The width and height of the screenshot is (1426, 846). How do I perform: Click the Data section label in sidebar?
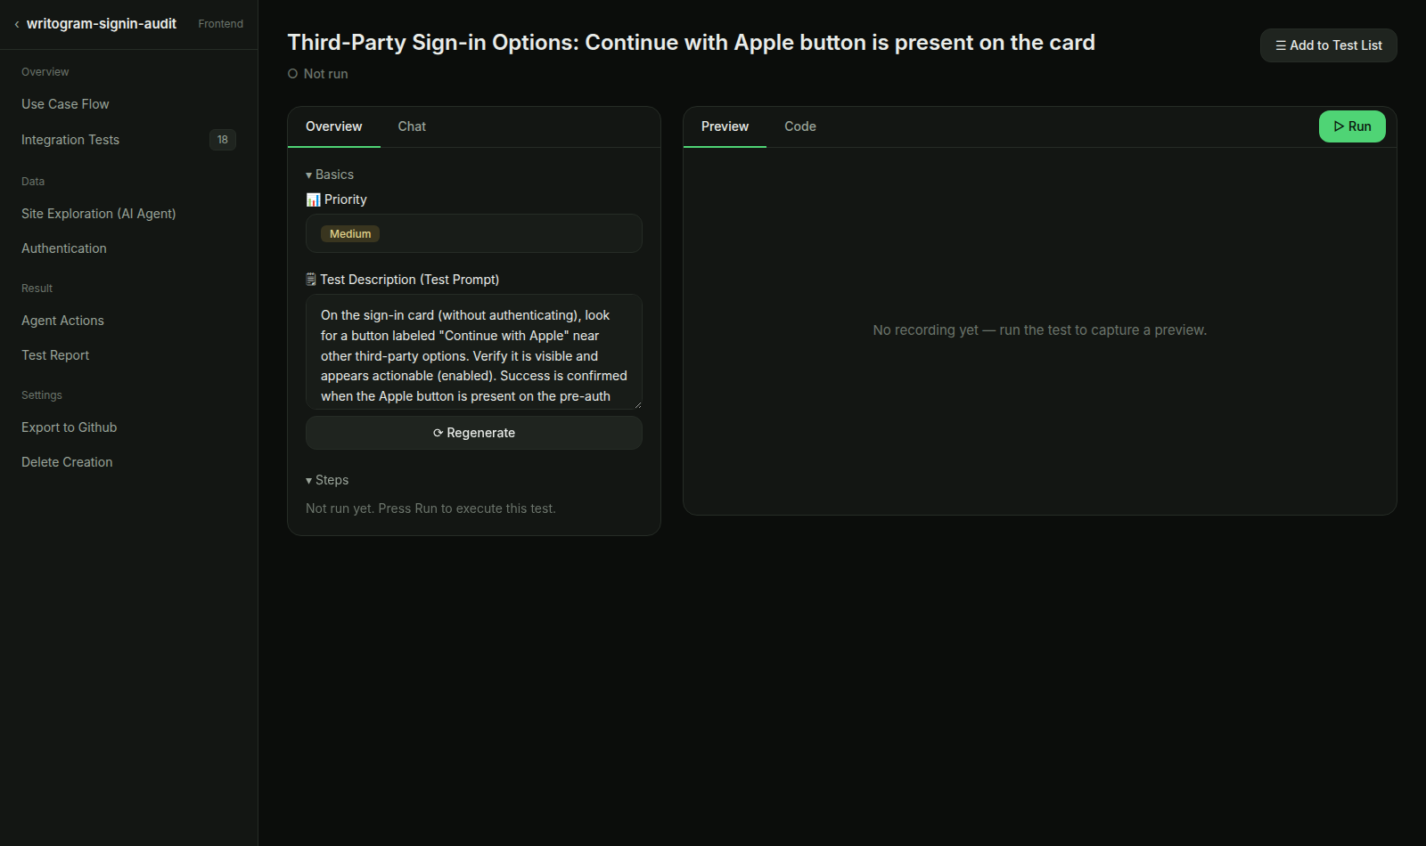tap(33, 182)
